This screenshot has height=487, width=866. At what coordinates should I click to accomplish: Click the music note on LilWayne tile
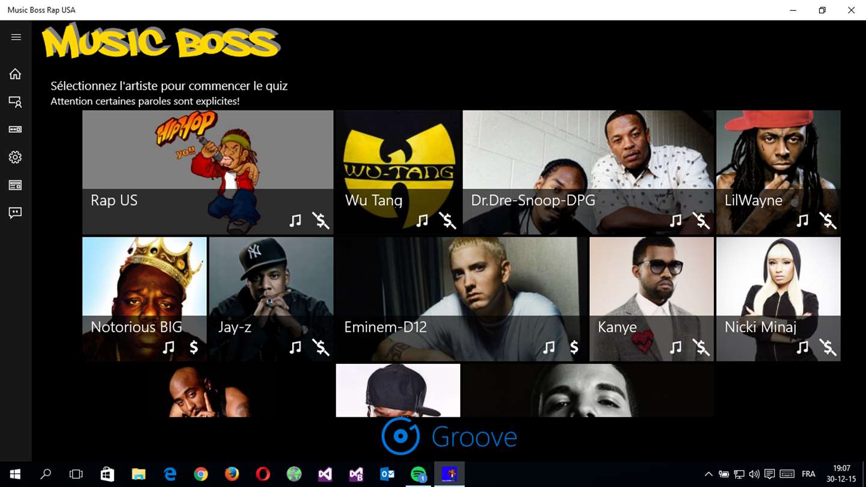click(802, 221)
